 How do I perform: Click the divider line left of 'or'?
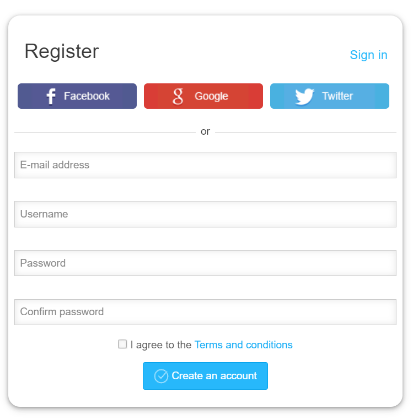(105, 132)
